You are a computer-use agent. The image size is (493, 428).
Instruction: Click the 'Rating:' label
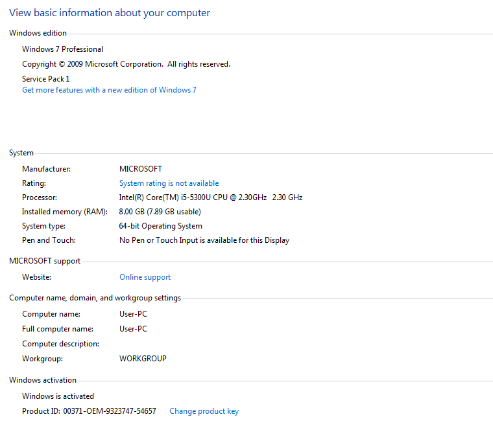(x=34, y=183)
